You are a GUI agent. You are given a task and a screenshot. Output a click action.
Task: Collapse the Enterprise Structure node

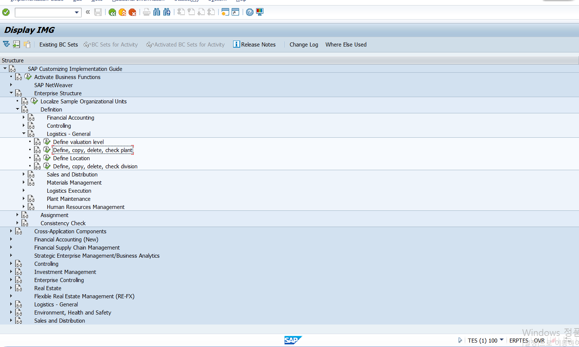click(x=11, y=93)
